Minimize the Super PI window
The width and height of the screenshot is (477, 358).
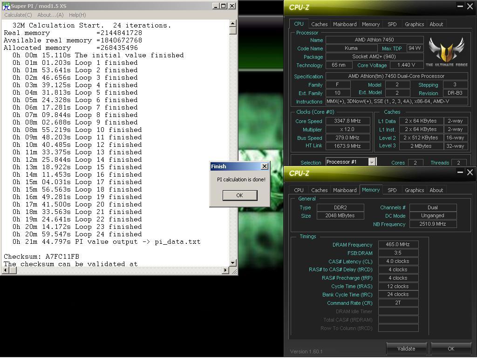coord(216,6)
